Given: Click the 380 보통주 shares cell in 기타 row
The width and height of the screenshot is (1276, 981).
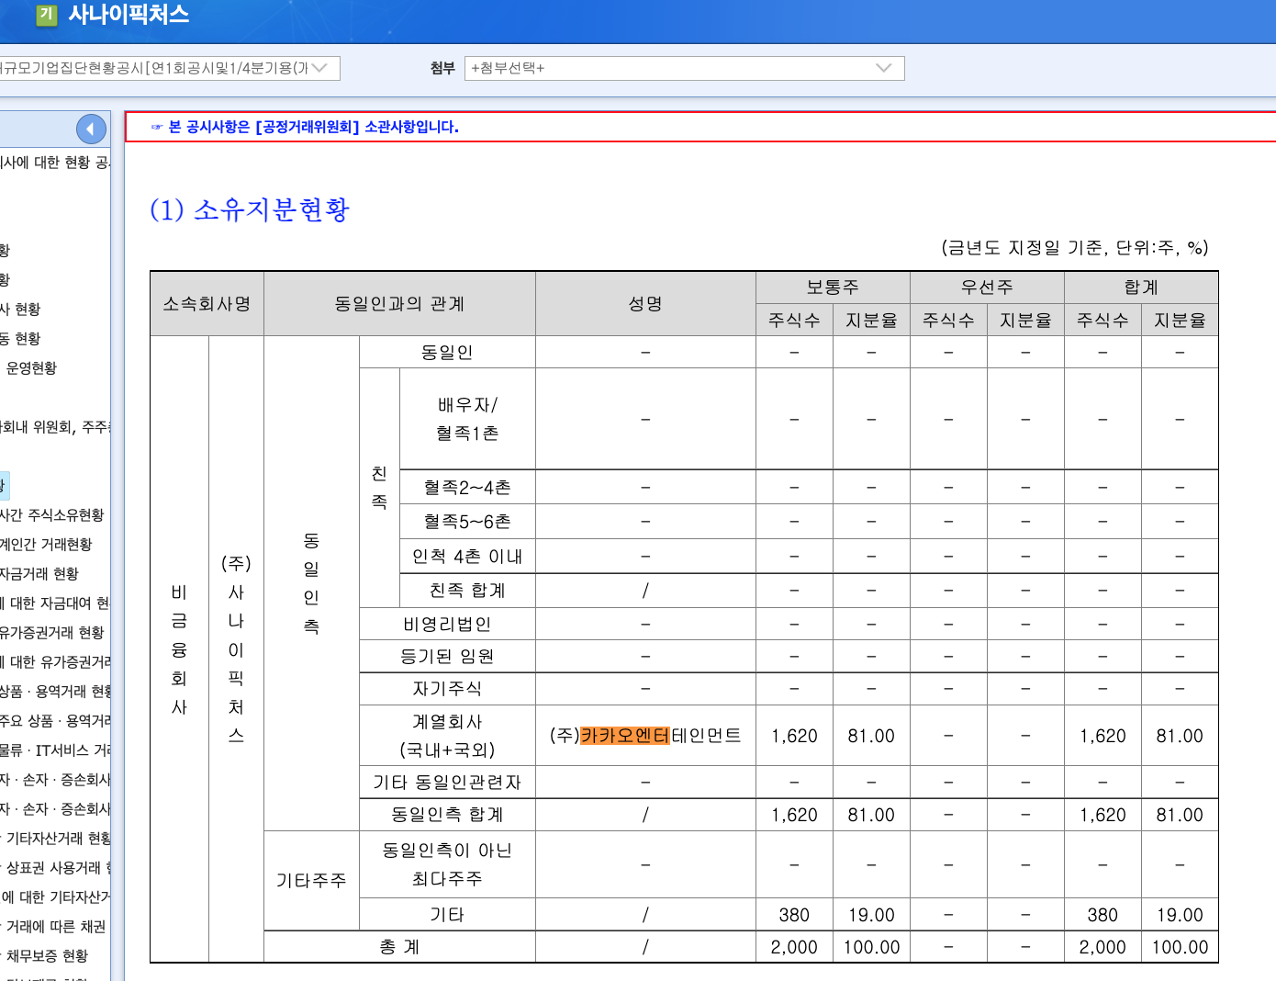Looking at the screenshot, I should tap(794, 915).
